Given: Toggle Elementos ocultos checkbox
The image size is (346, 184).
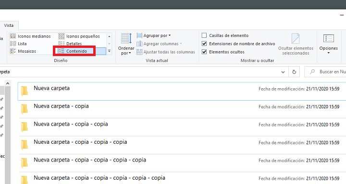Looking at the screenshot, I should 204,52.
